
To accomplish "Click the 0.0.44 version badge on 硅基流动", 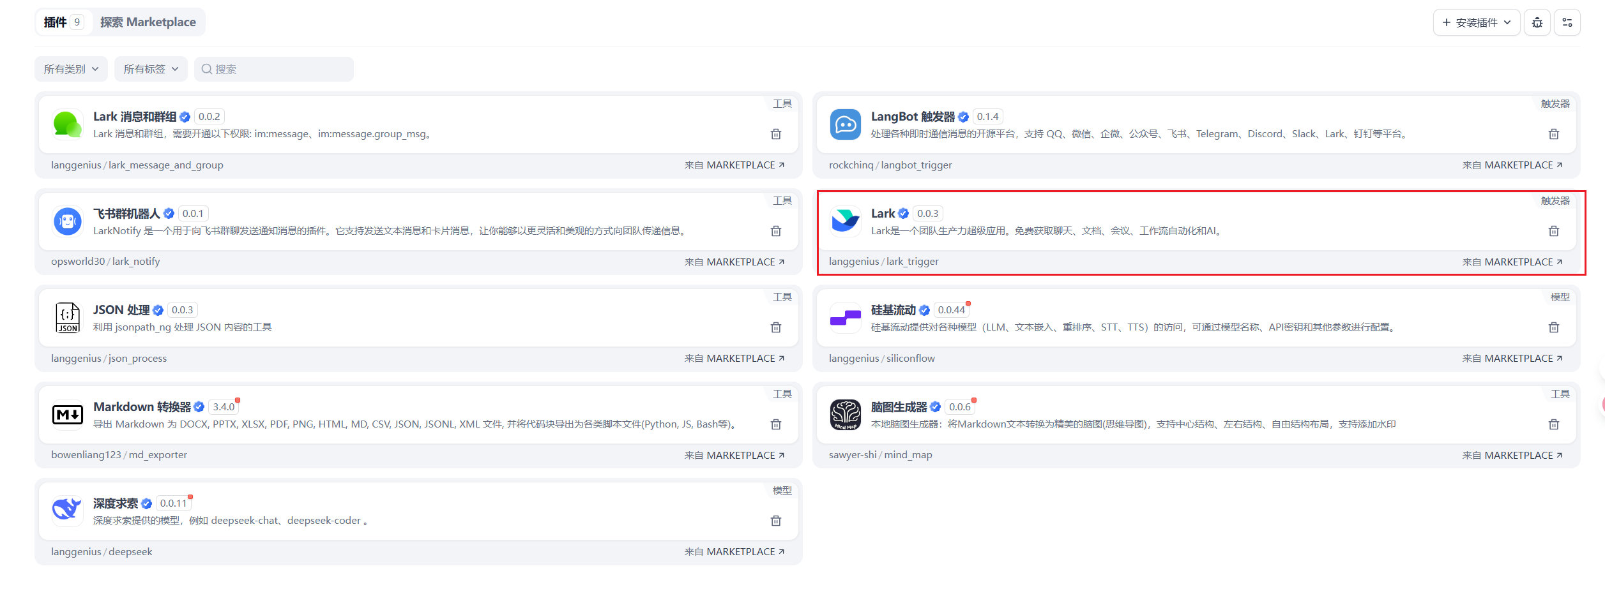I will point(952,310).
